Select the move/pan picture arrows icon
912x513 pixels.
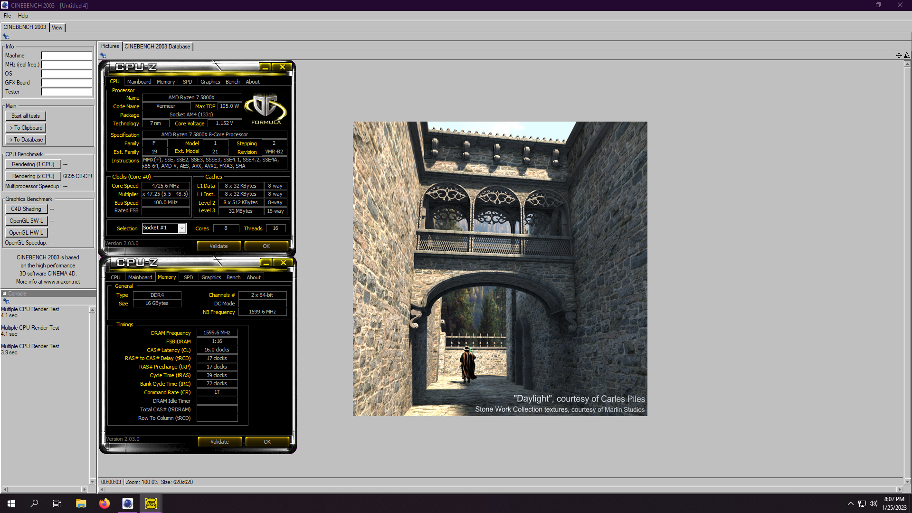899,56
